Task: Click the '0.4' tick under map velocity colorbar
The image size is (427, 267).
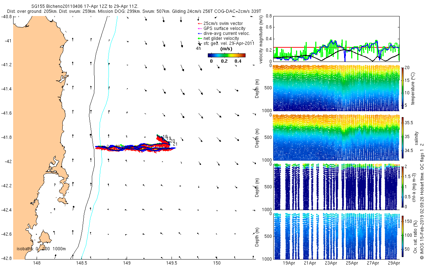Action: point(238,61)
